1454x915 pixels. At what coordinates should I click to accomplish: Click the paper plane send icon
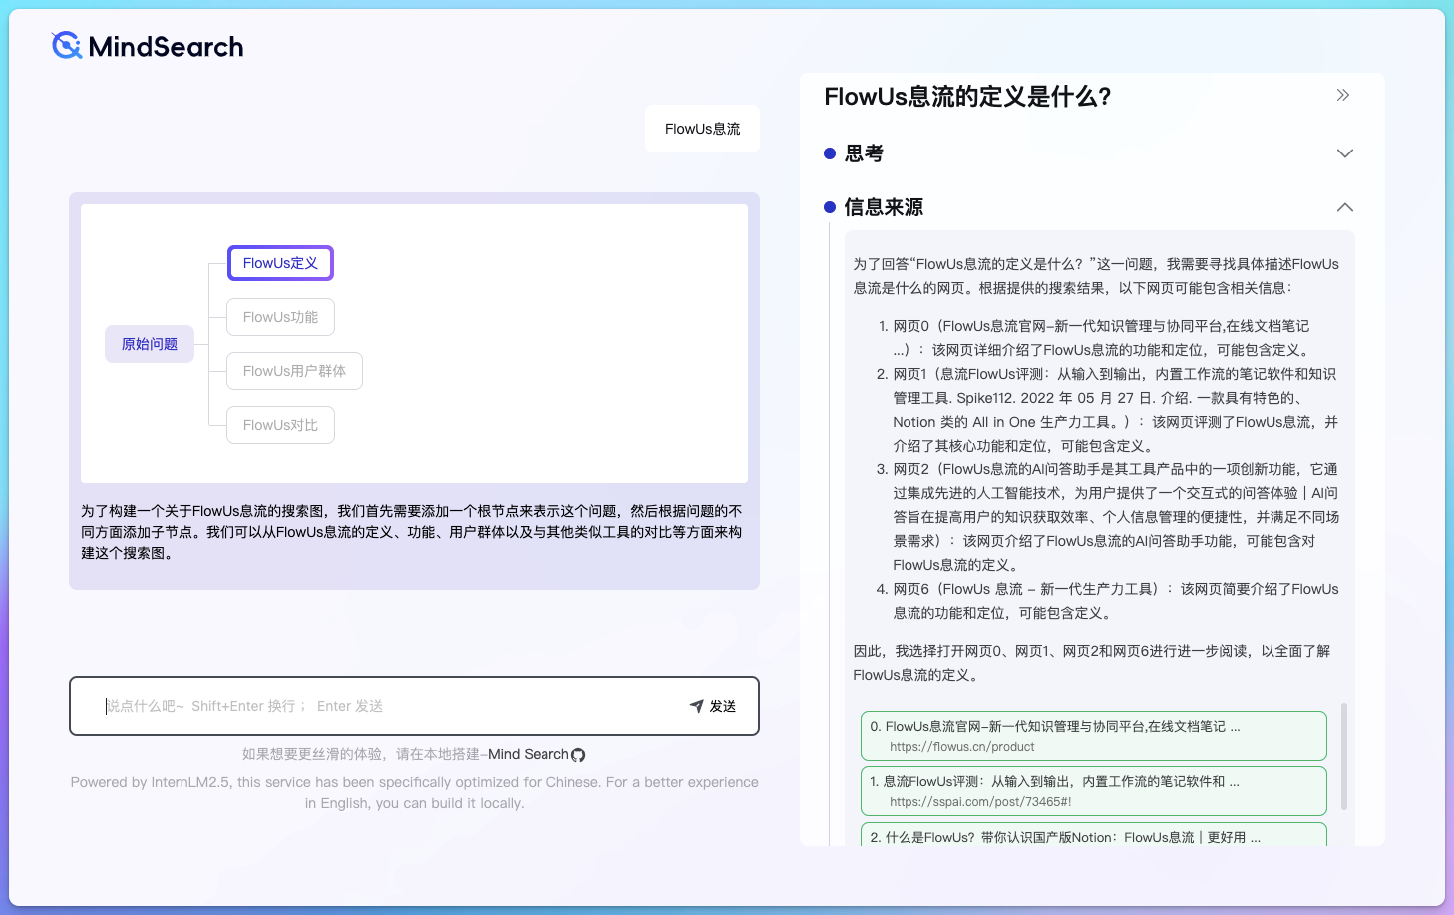(x=696, y=706)
